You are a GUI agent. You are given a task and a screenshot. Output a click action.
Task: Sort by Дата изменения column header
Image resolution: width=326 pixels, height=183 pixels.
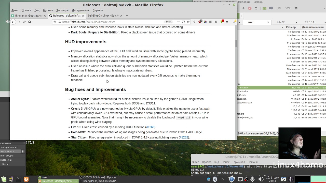[x=313, y=27]
